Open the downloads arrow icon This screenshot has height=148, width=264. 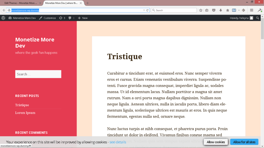pyautogui.click(x=221, y=10)
